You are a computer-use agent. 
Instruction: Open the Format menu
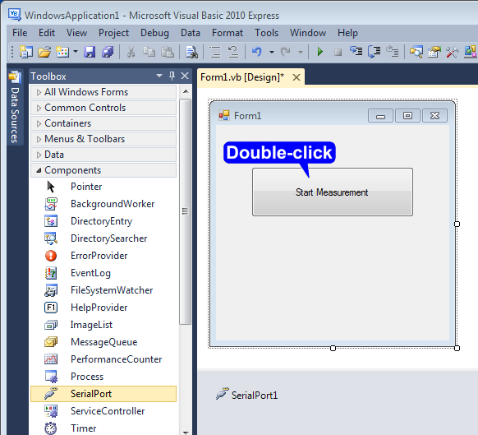(x=228, y=33)
